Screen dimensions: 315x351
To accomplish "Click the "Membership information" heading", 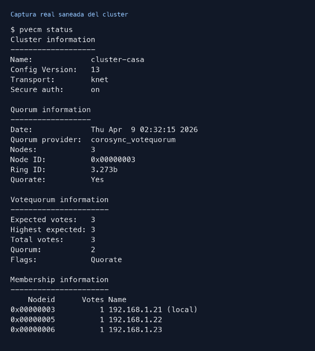I will coord(59,280).
